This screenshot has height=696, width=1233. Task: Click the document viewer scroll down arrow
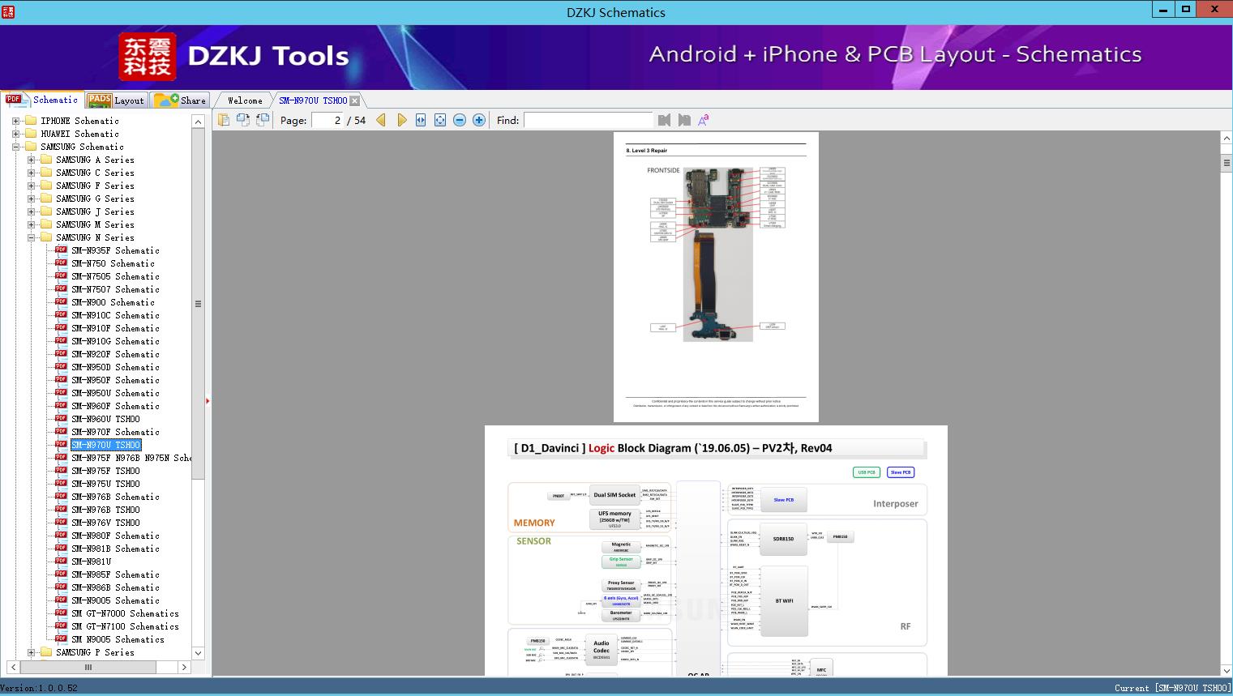tap(1227, 669)
